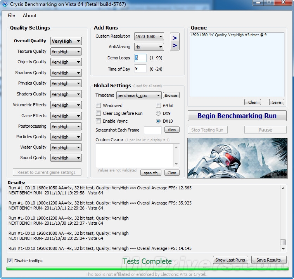Click log line dated 2011/10/30 19:23:37

pos(56,223)
